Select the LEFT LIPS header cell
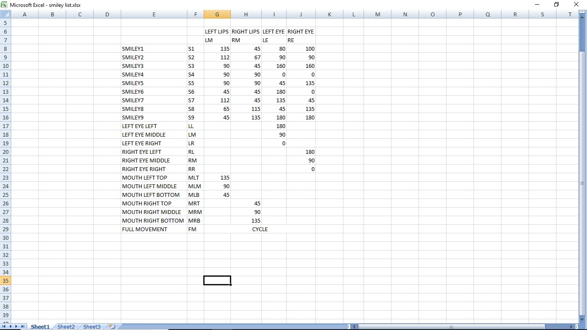The width and height of the screenshot is (587, 330). tap(217, 31)
